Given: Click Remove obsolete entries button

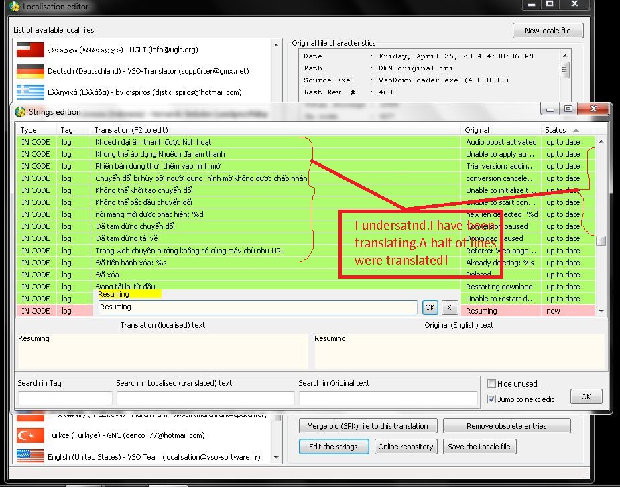Looking at the screenshot, I should tap(507, 426).
